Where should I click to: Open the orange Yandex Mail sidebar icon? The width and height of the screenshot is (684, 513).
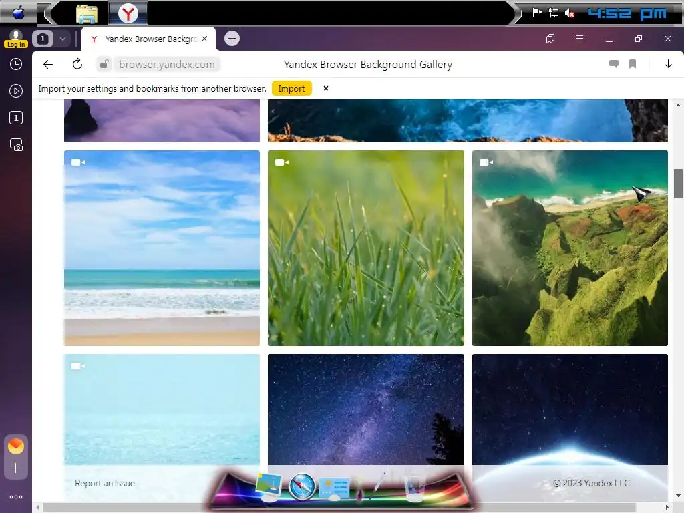pyautogui.click(x=16, y=446)
